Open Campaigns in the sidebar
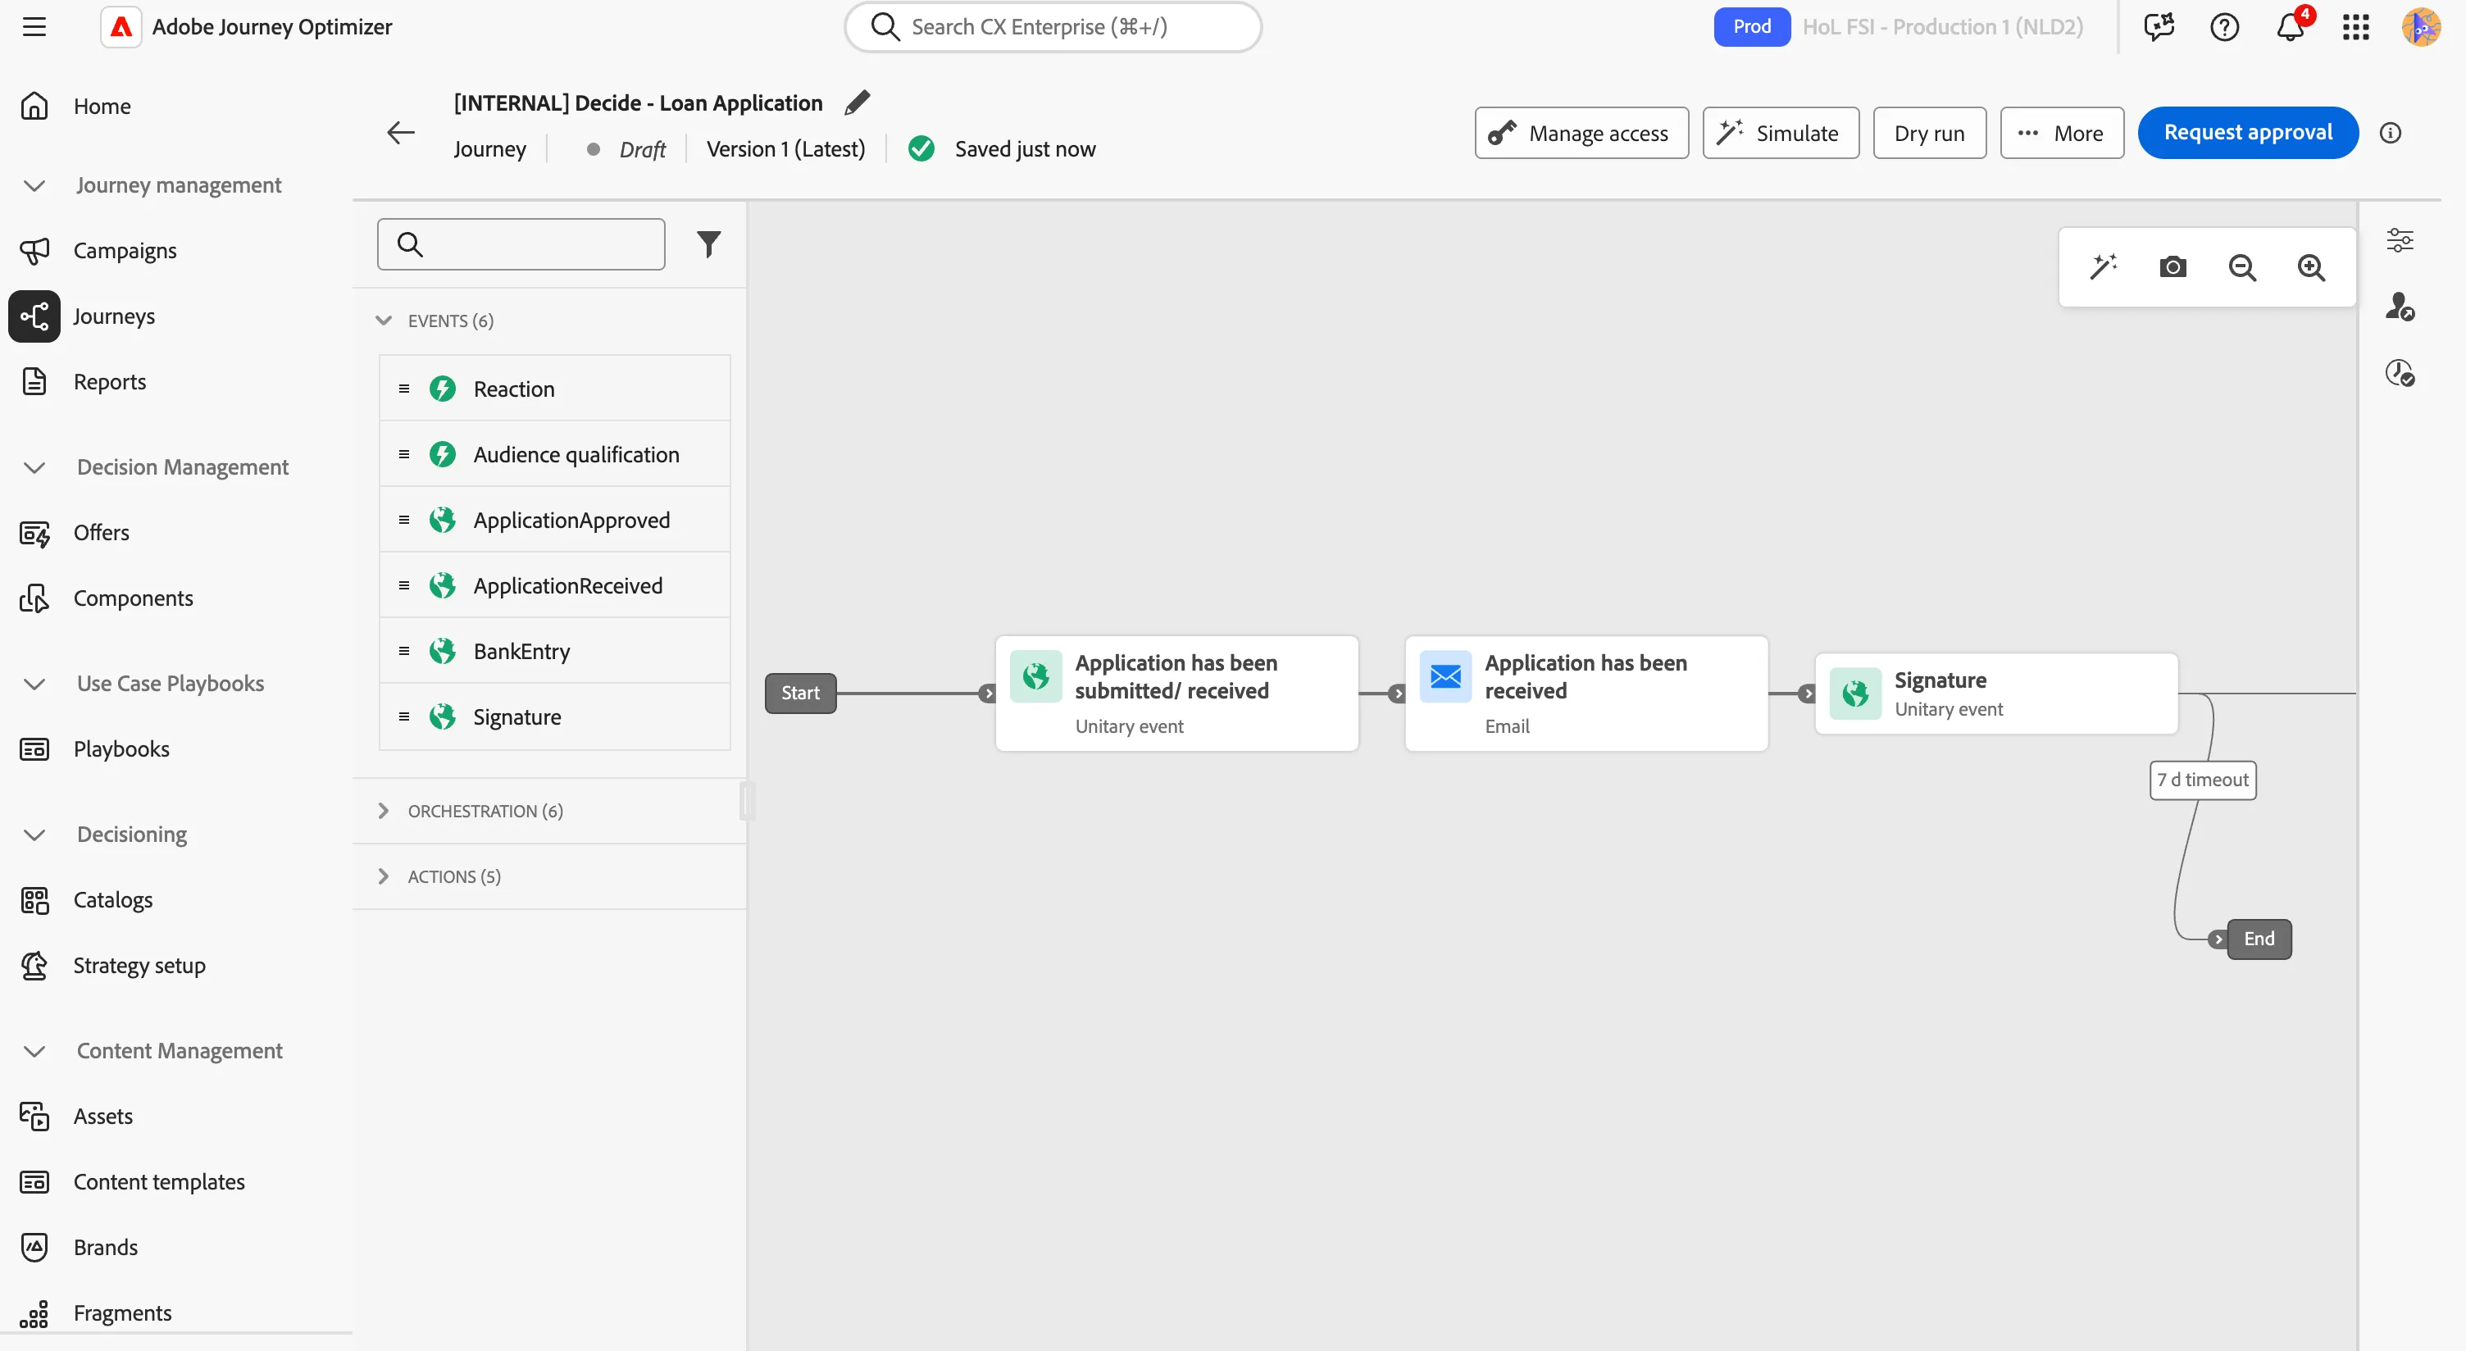The height and width of the screenshot is (1351, 2466). (x=125, y=251)
